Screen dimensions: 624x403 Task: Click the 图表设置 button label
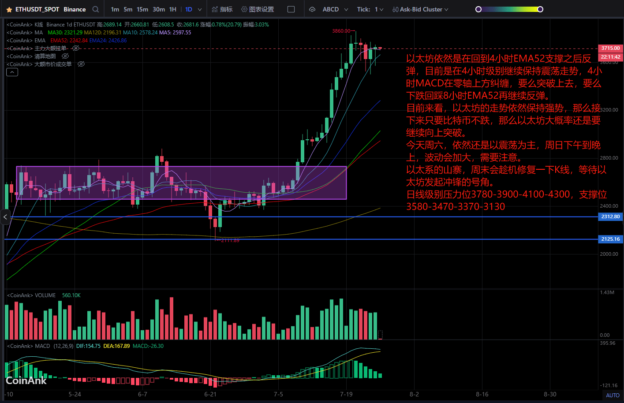[x=262, y=9]
